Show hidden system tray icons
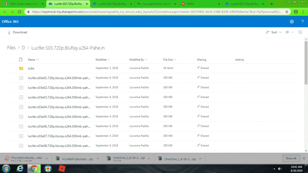308x173 pixels. coord(274,169)
